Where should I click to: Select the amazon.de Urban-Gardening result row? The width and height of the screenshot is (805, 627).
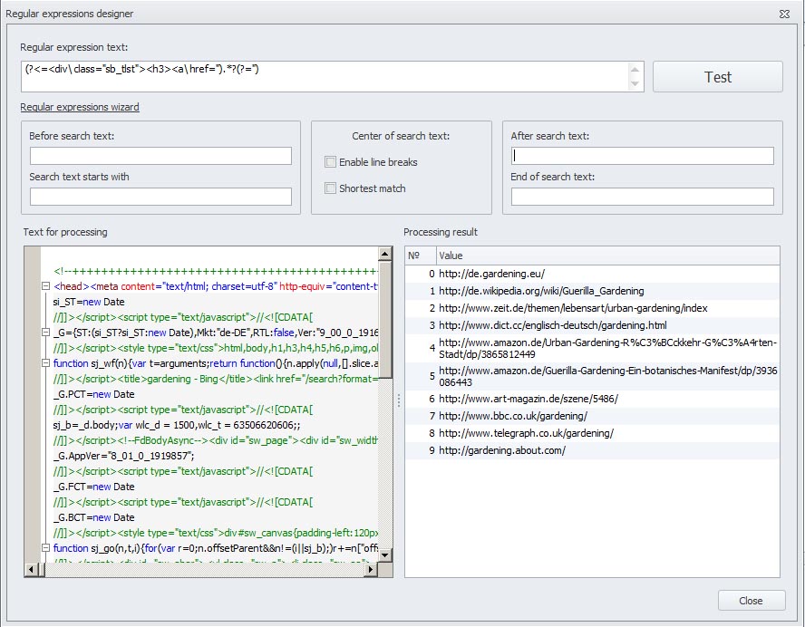click(x=593, y=349)
